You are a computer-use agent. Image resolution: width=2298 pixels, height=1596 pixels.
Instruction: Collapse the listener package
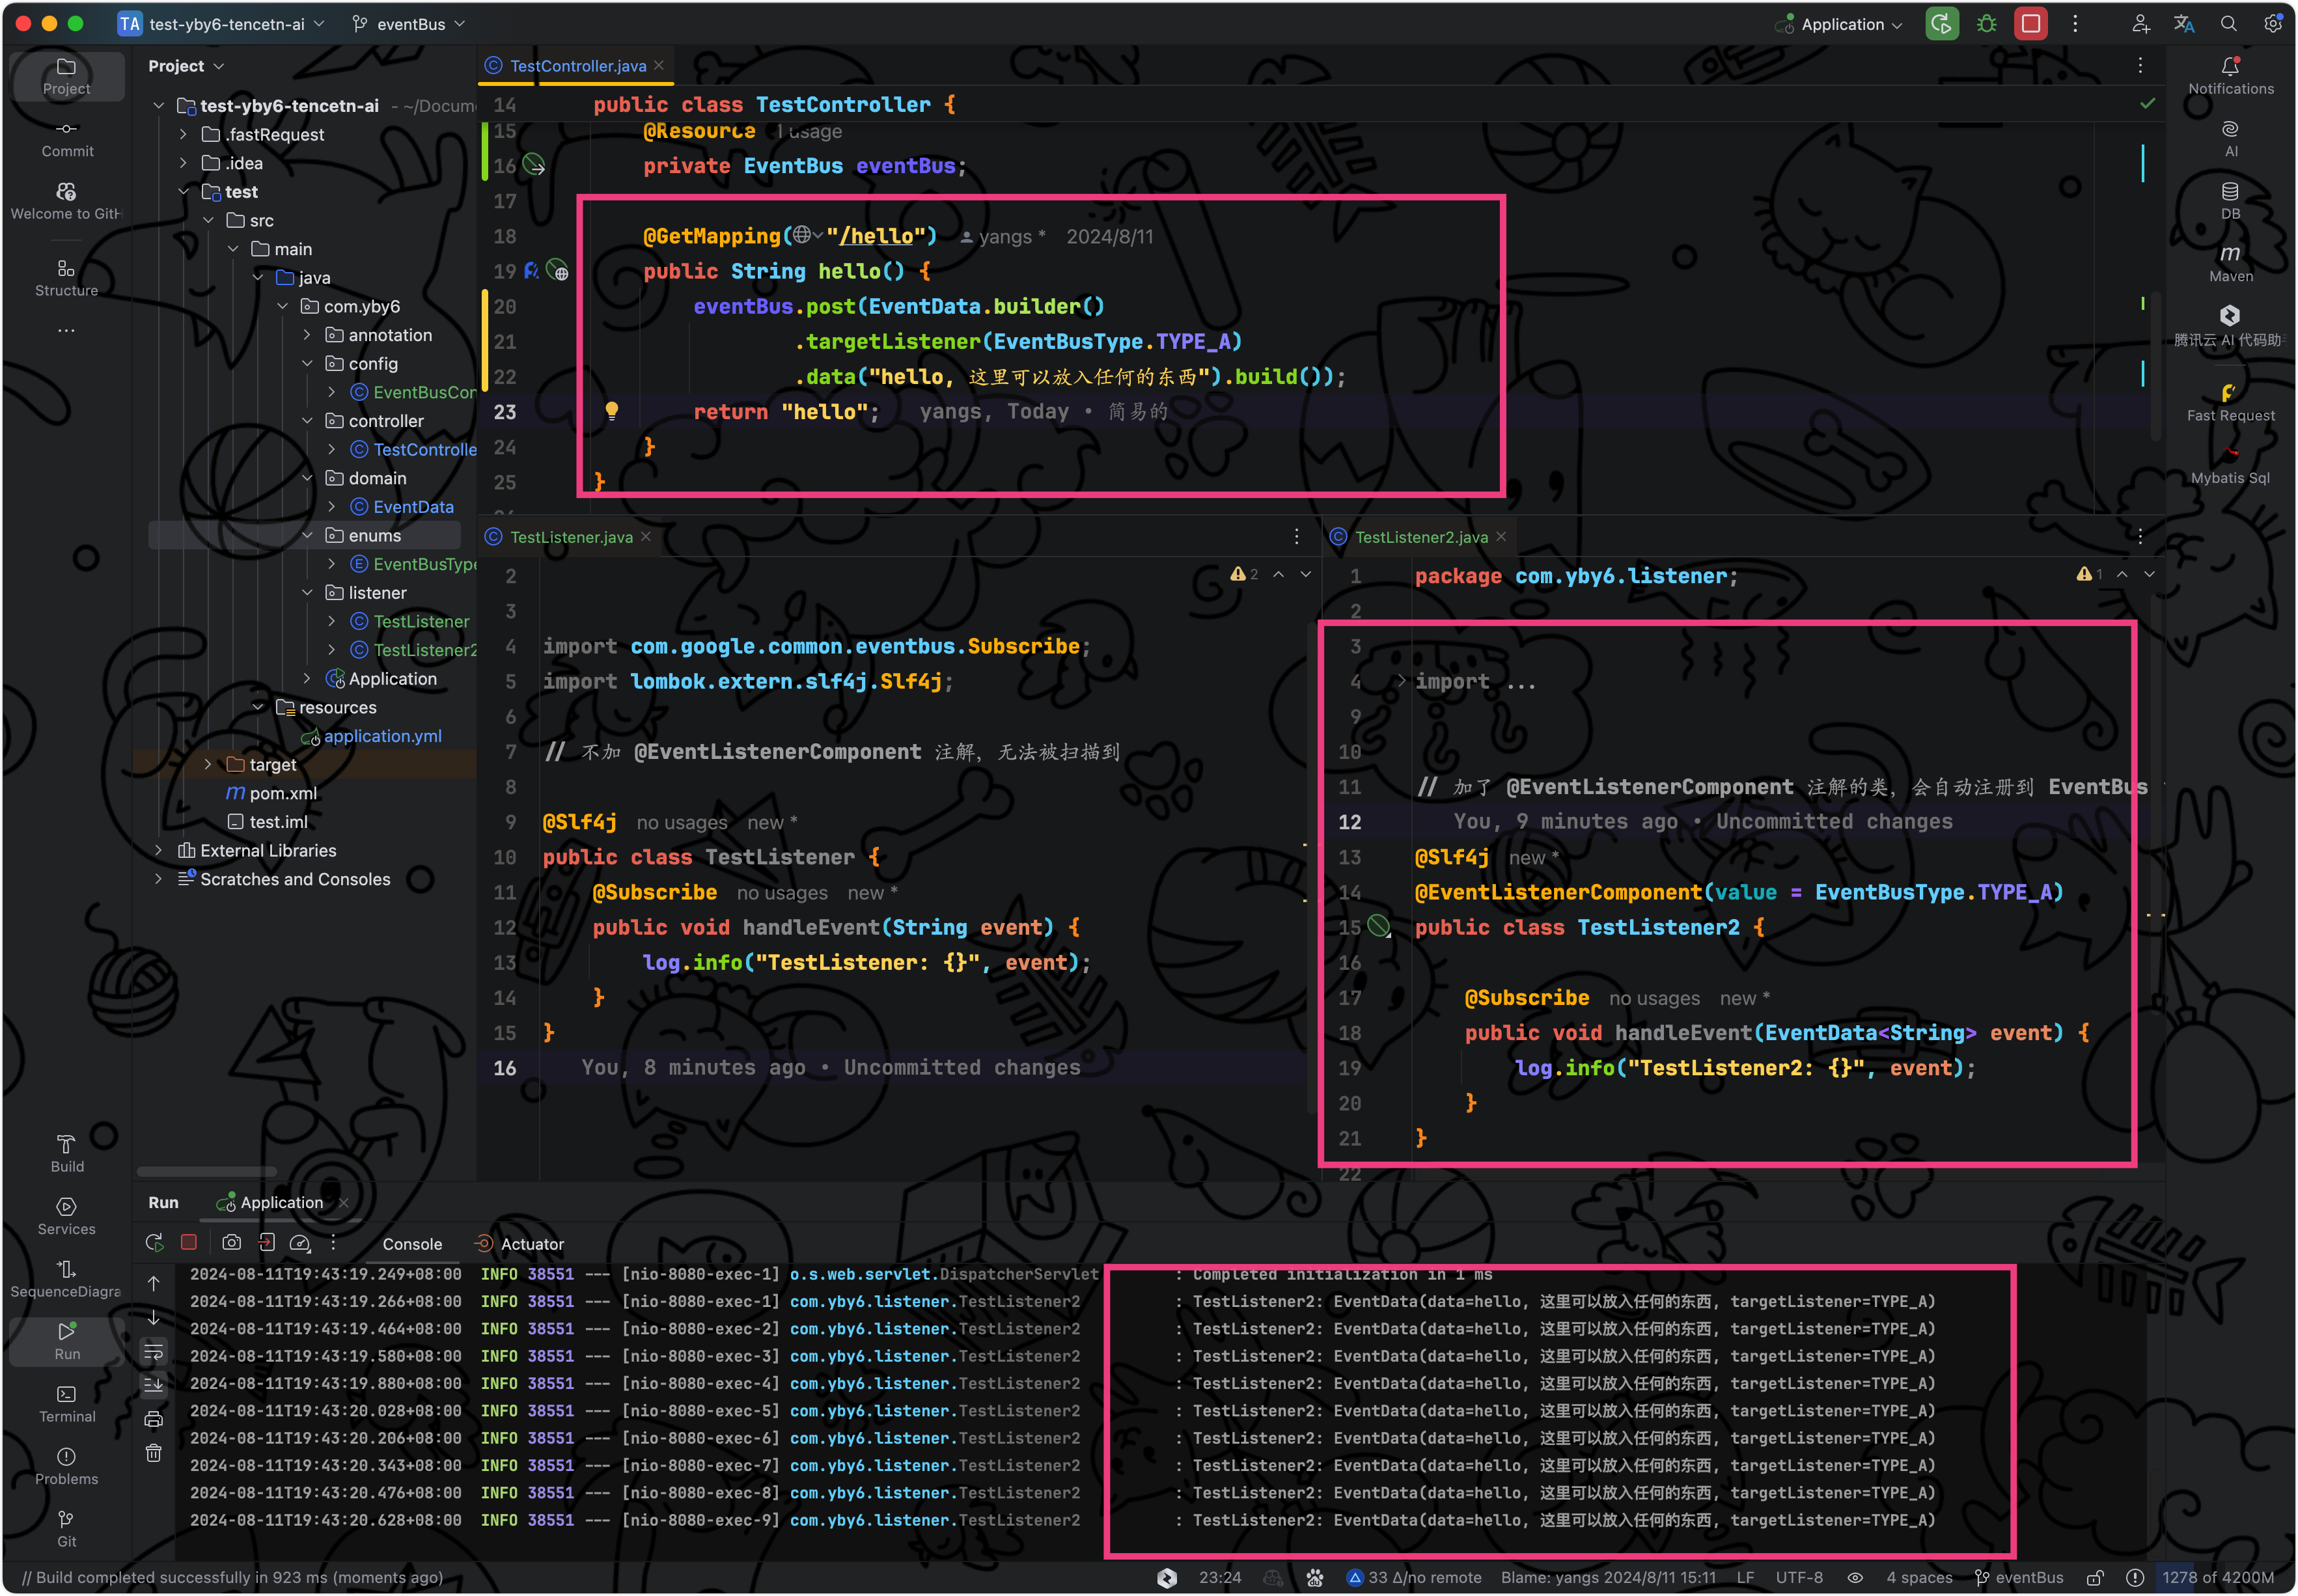click(307, 592)
